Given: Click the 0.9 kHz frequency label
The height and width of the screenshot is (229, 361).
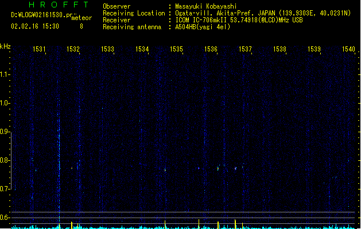Looking at the screenshot, I should click(5, 132).
